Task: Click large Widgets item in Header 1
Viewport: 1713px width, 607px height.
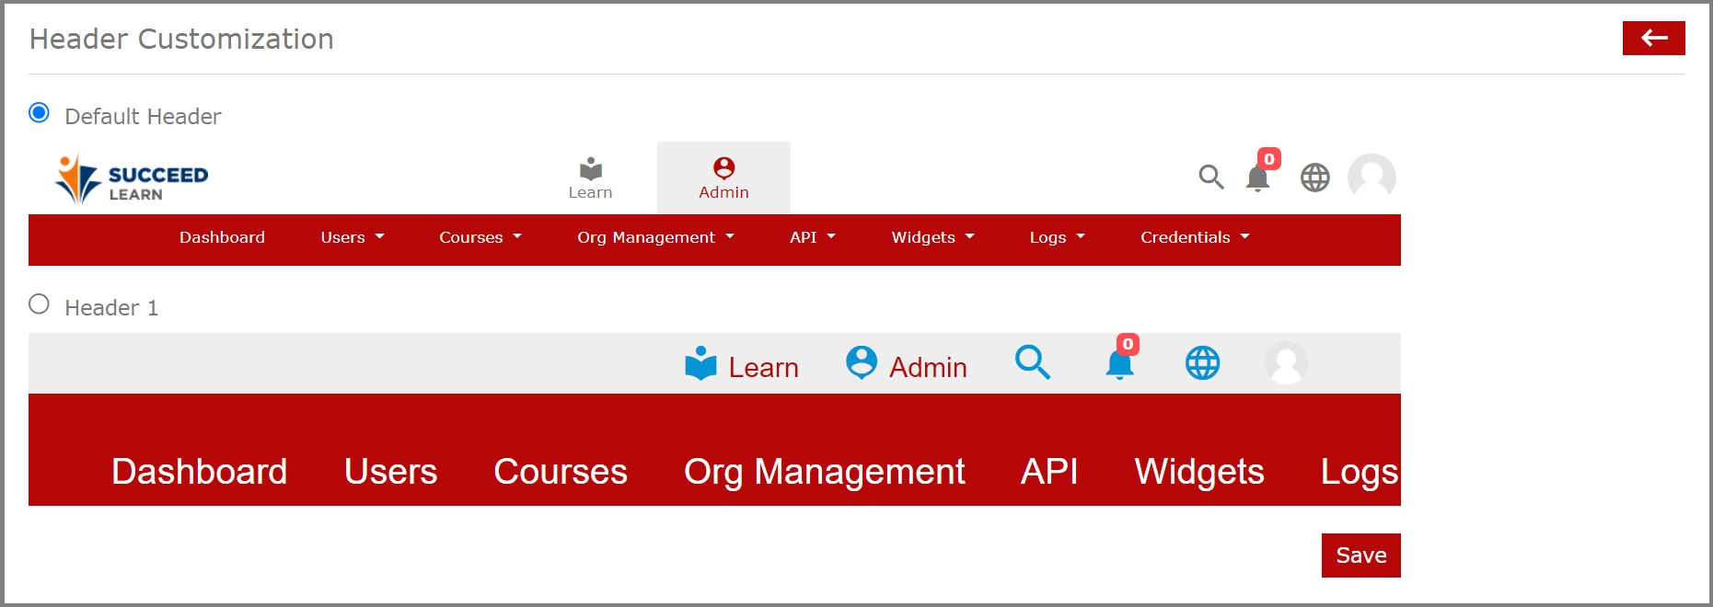Action: [x=1199, y=472]
